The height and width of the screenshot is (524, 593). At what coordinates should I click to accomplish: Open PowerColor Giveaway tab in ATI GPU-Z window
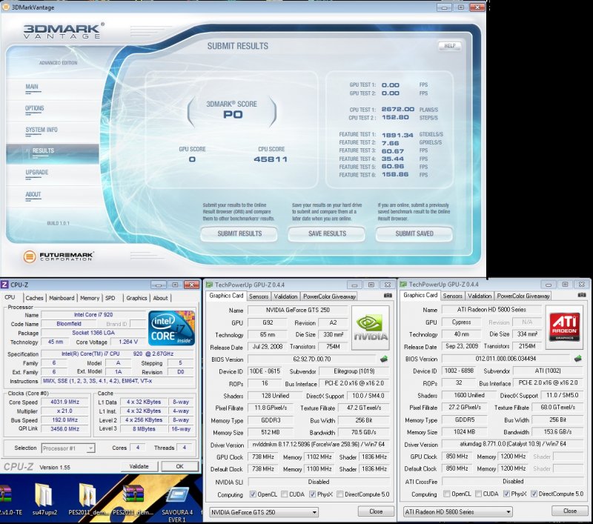(x=523, y=296)
